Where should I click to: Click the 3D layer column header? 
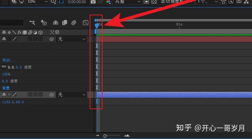pyautogui.click(x=41, y=33)
